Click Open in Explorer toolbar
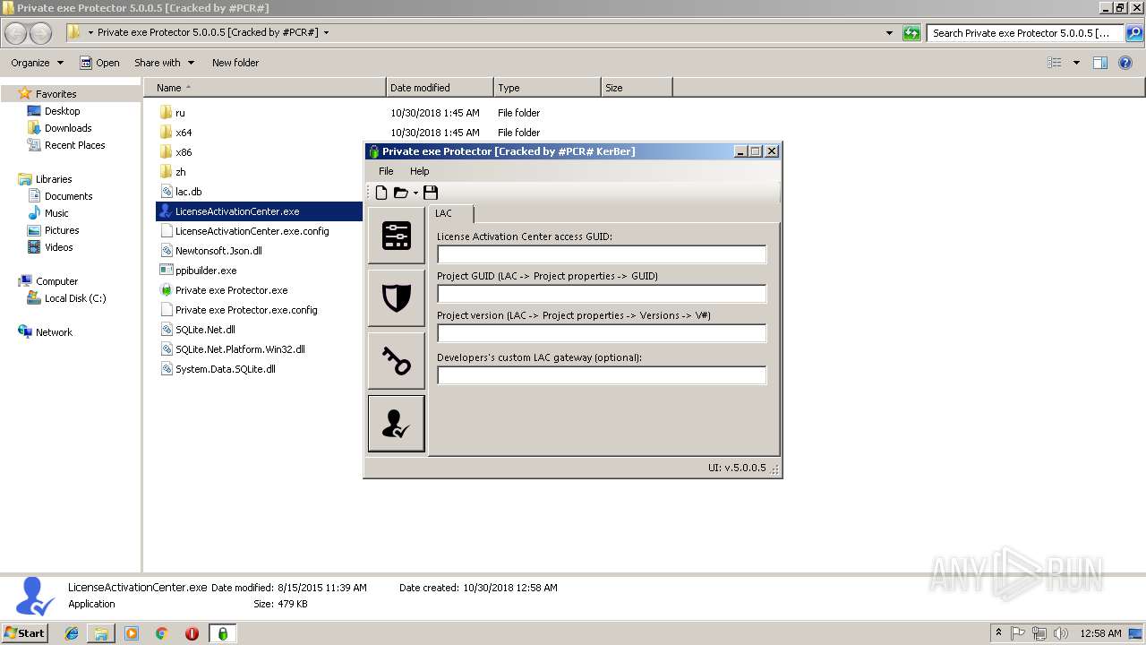The image size is (1146, 645). [99, 63]
